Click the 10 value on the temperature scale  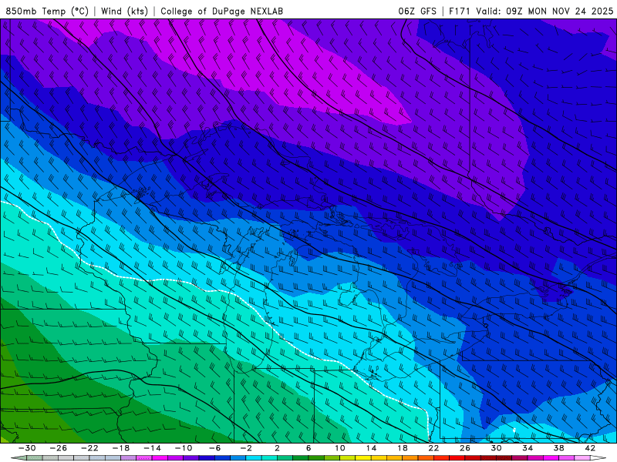(339, 448)
